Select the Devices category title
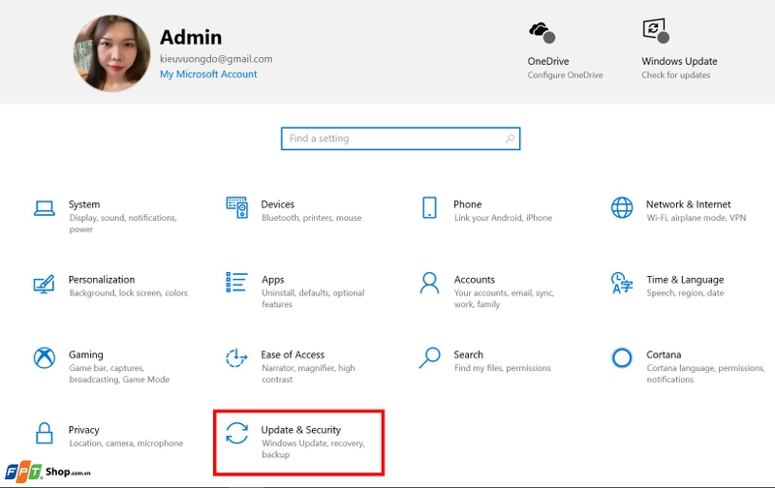 [x=277, y=204]
